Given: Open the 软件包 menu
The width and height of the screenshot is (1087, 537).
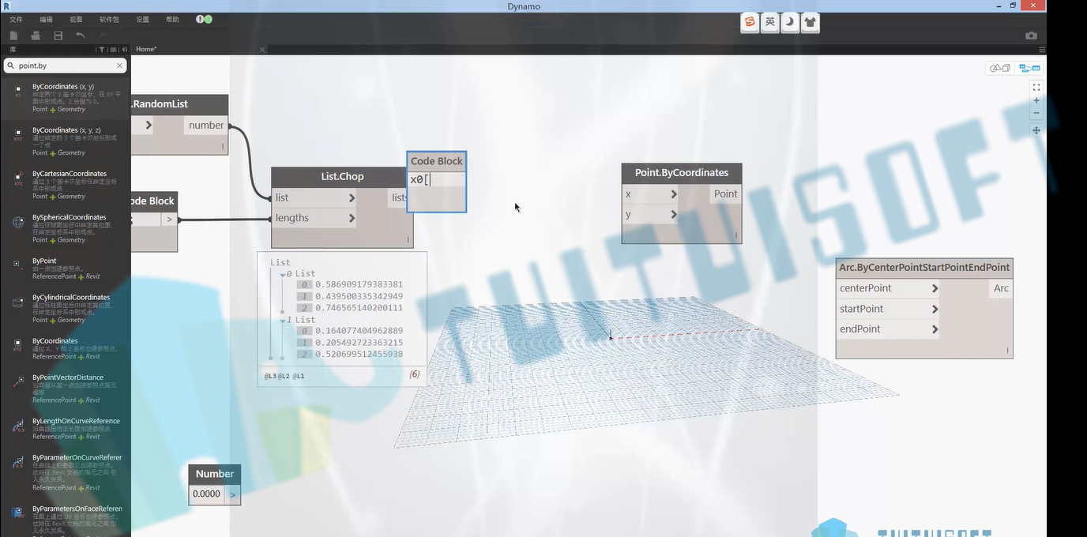Looking at the screenshot, I should 109,19.
